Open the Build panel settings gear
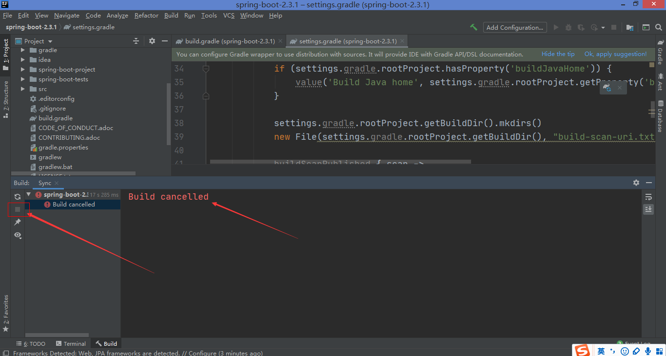Screen dimensions: 666x356 pyautogui.click(x=636, y=183)
